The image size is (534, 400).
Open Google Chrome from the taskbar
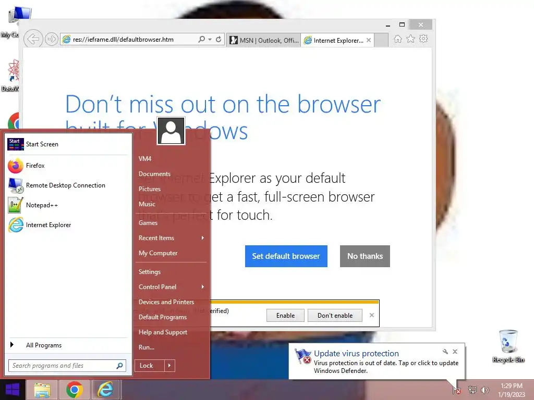coord(74,390)
